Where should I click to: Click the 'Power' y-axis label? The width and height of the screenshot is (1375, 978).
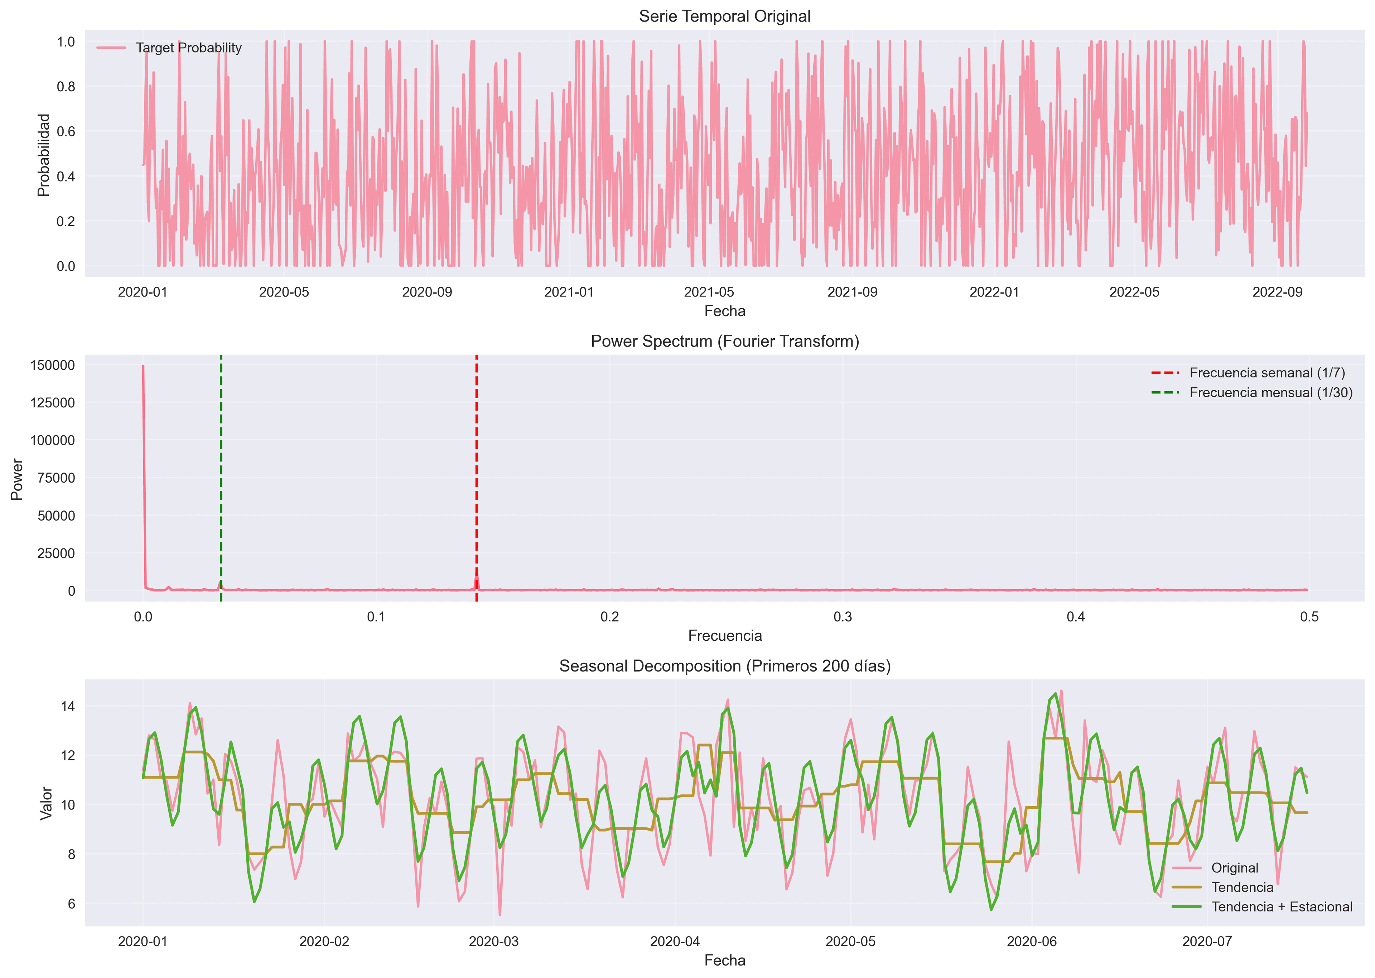click(x=17, y=479)
